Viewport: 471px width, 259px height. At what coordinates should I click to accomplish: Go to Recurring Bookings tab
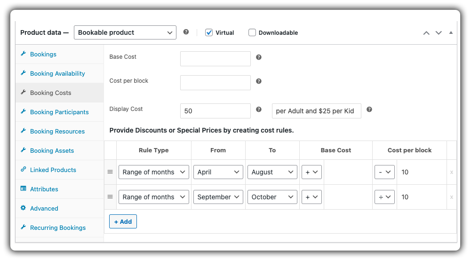pos(59,228)
